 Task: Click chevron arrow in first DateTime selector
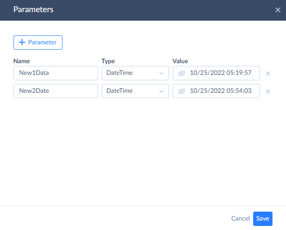coord(161,73)
